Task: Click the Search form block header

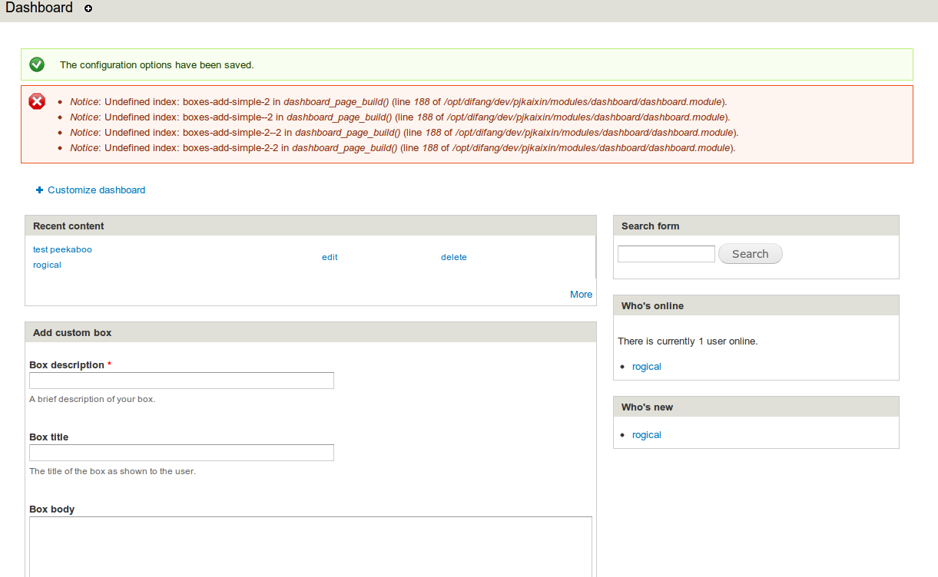Action: [756, 226]
